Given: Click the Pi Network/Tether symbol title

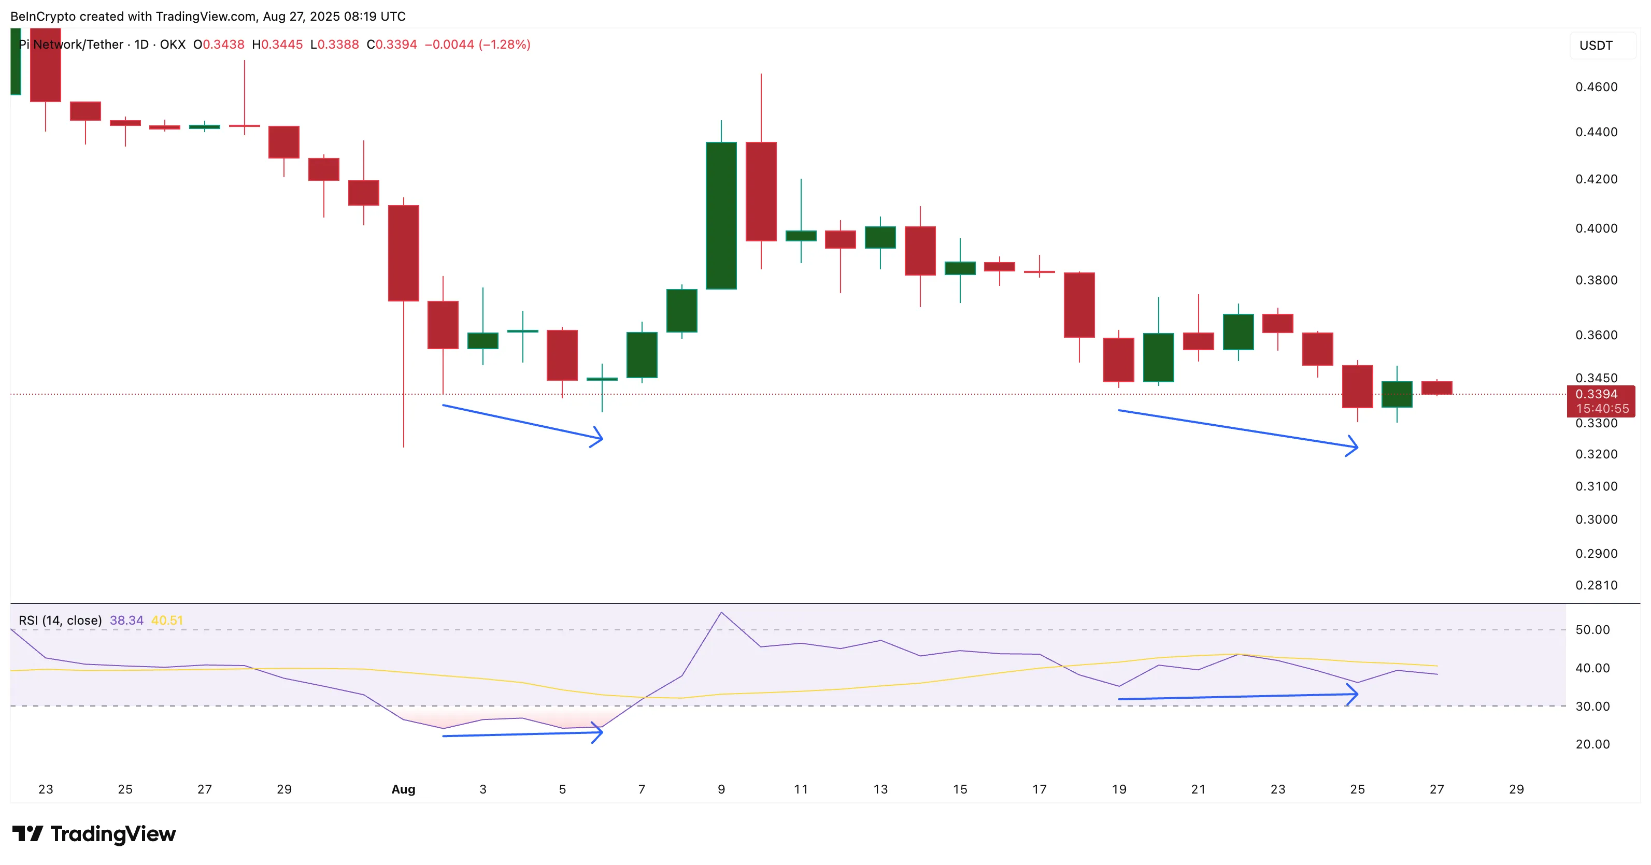Looking at the screenshot, I should pos(71,44).
